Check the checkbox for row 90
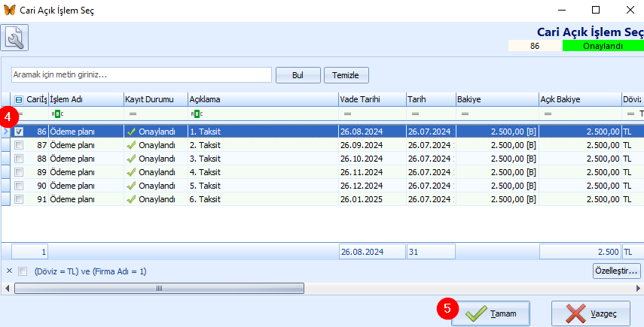The image size is (644, 327). [x=19, y=186]
